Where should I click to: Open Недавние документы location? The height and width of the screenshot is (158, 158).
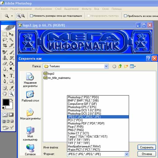coord(30,80)
